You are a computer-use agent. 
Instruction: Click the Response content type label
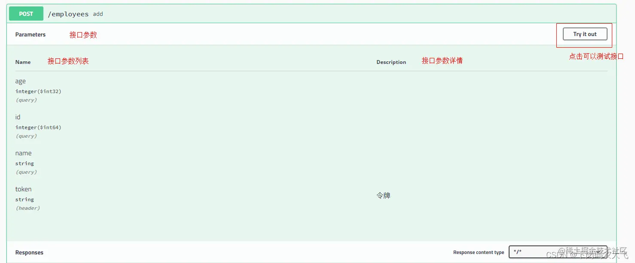click(479, 252)
